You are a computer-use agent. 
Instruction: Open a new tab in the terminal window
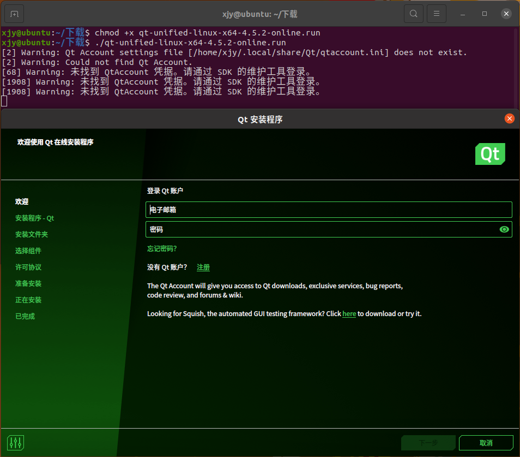point(14,14)
